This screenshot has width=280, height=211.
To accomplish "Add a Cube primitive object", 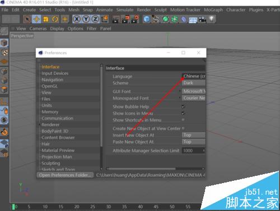I will [147, 19].
